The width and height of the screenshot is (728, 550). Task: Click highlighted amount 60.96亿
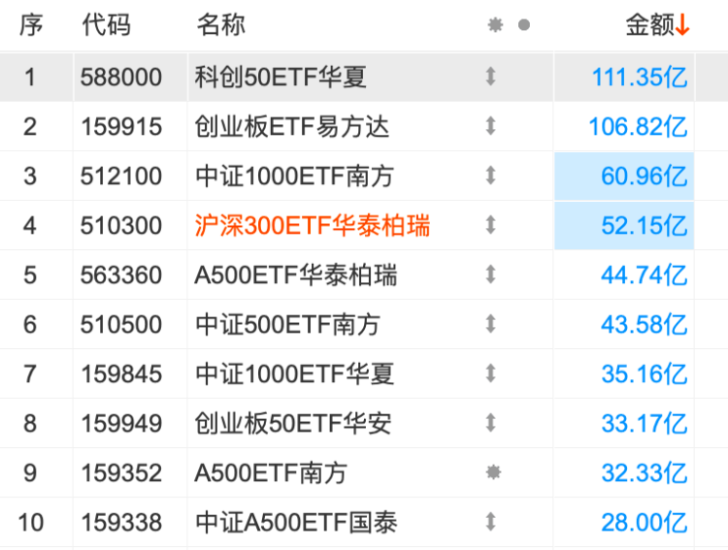pyautogui.click(x=644, y=177)
